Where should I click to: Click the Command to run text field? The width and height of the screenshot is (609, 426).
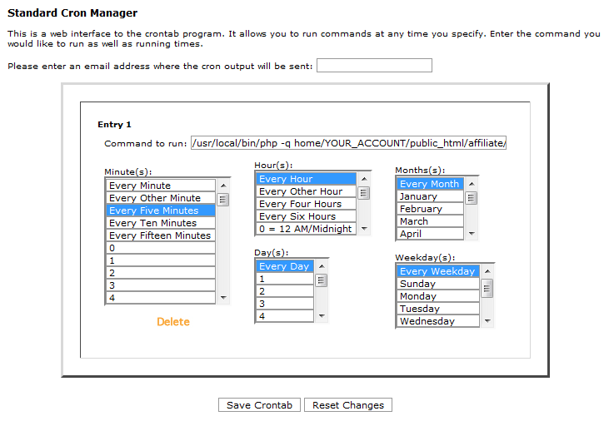pyautogui.click(x=348, y=143)
